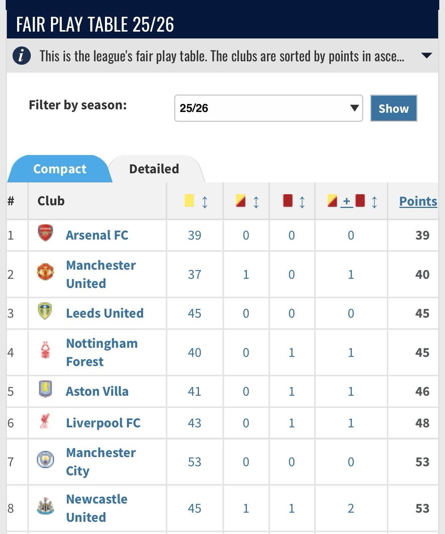
Task: Click the Nottingham Forest club crest
Action: (x=45, y=350)
